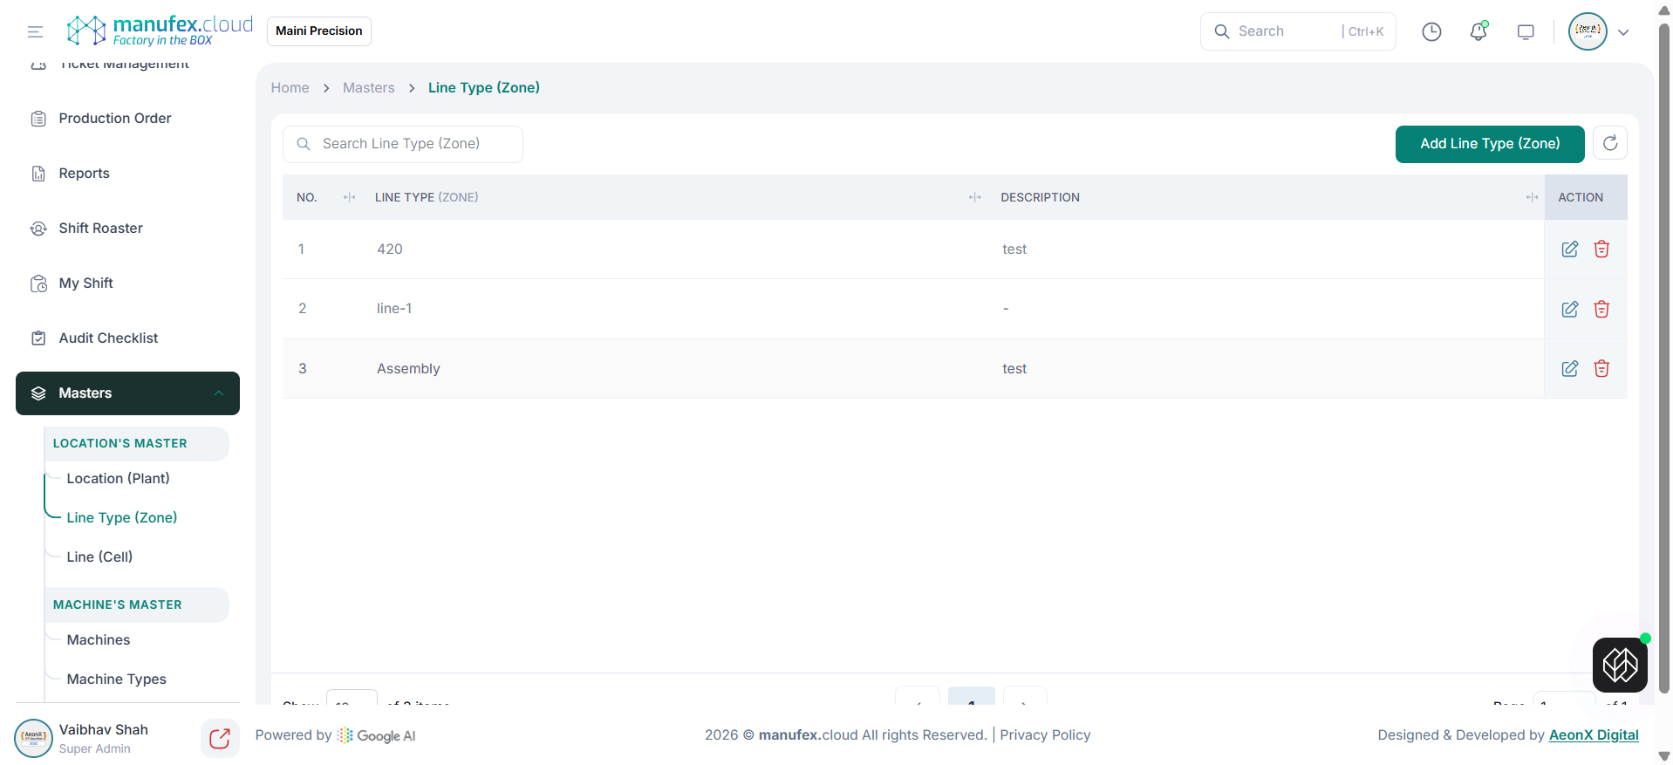Image resolution: width=1673 pixels, height=765 pixels.
Task: Open the AeonX Digital link
Action: coord(1593,735)
